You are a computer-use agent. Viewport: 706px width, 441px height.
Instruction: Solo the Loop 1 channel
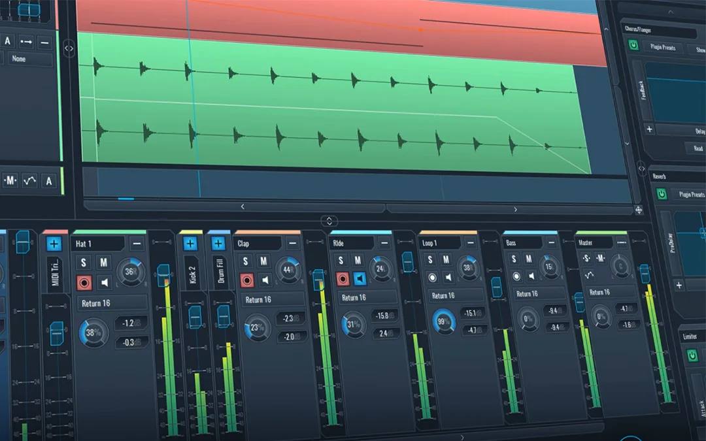[x=430, y=259]
